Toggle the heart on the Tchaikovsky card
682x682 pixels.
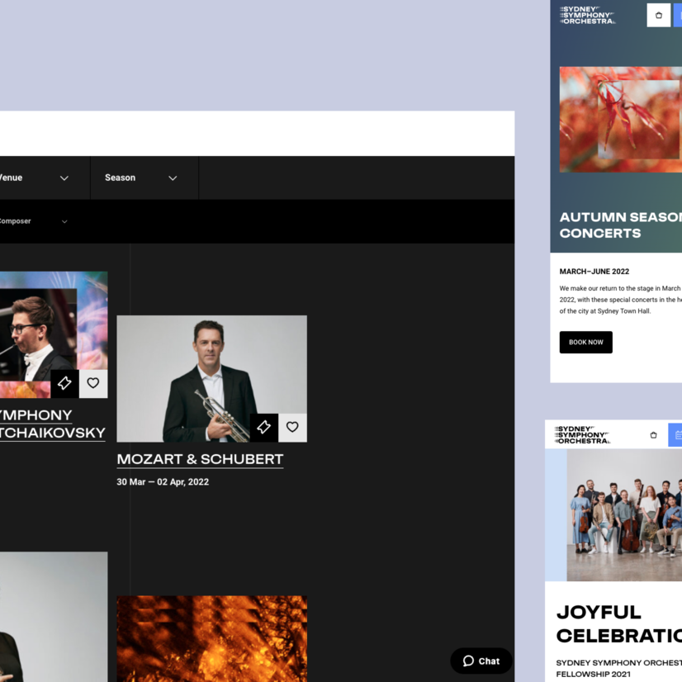point(93,384)
